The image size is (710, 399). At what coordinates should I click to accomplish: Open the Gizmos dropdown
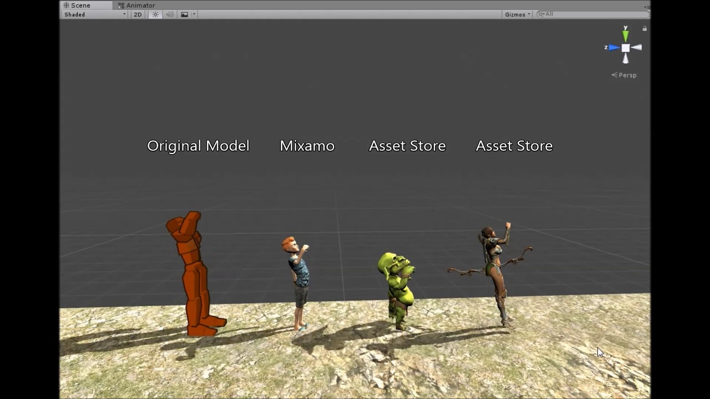[516, 14]
